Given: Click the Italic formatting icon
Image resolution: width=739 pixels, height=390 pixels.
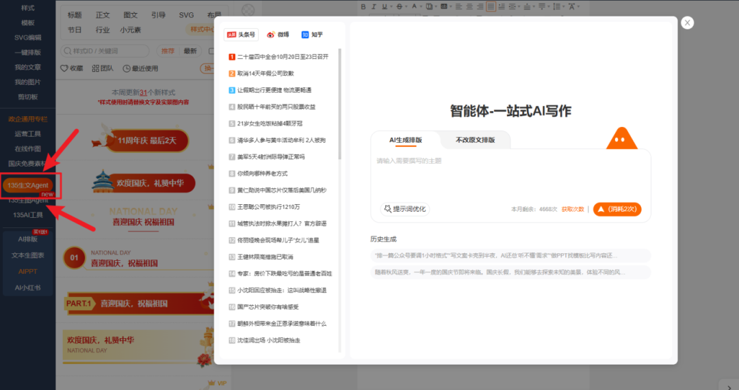Looking at the screenshot, I should click(x=374, y=7).
